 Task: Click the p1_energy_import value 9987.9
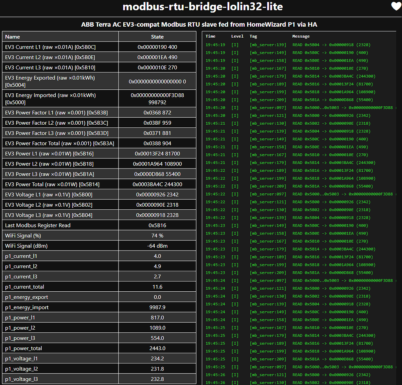[157, 307]
